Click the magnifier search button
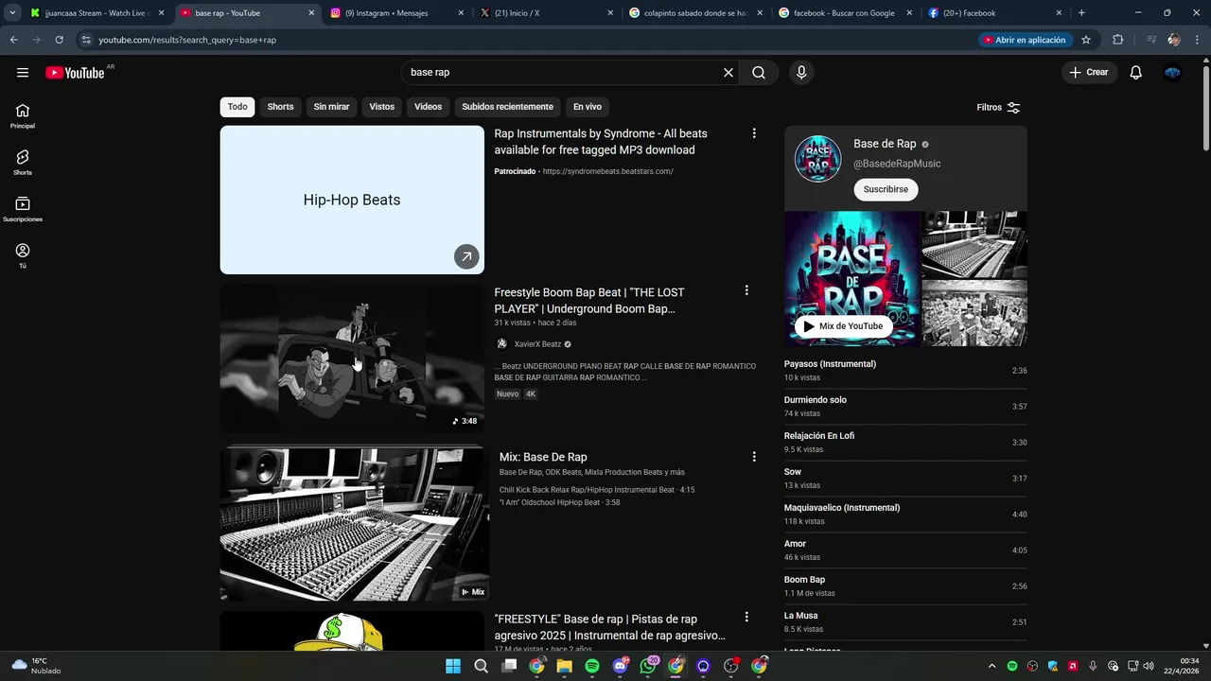The width and height of the screenshot is (1211, 681). pos(759,73)
